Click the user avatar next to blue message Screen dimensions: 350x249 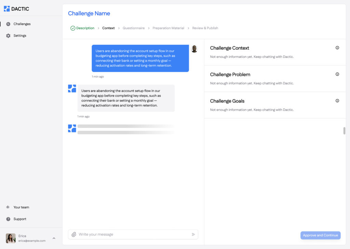pos(194,49)
